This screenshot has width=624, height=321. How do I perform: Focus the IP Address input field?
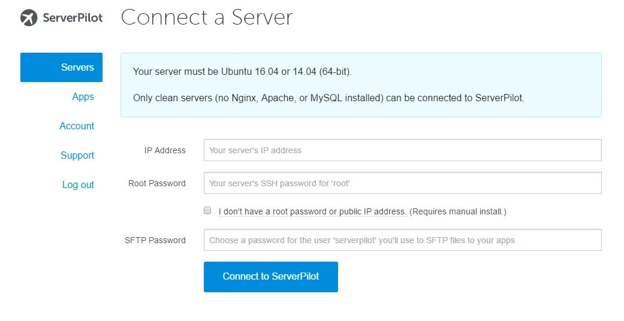tap(402, 150)
